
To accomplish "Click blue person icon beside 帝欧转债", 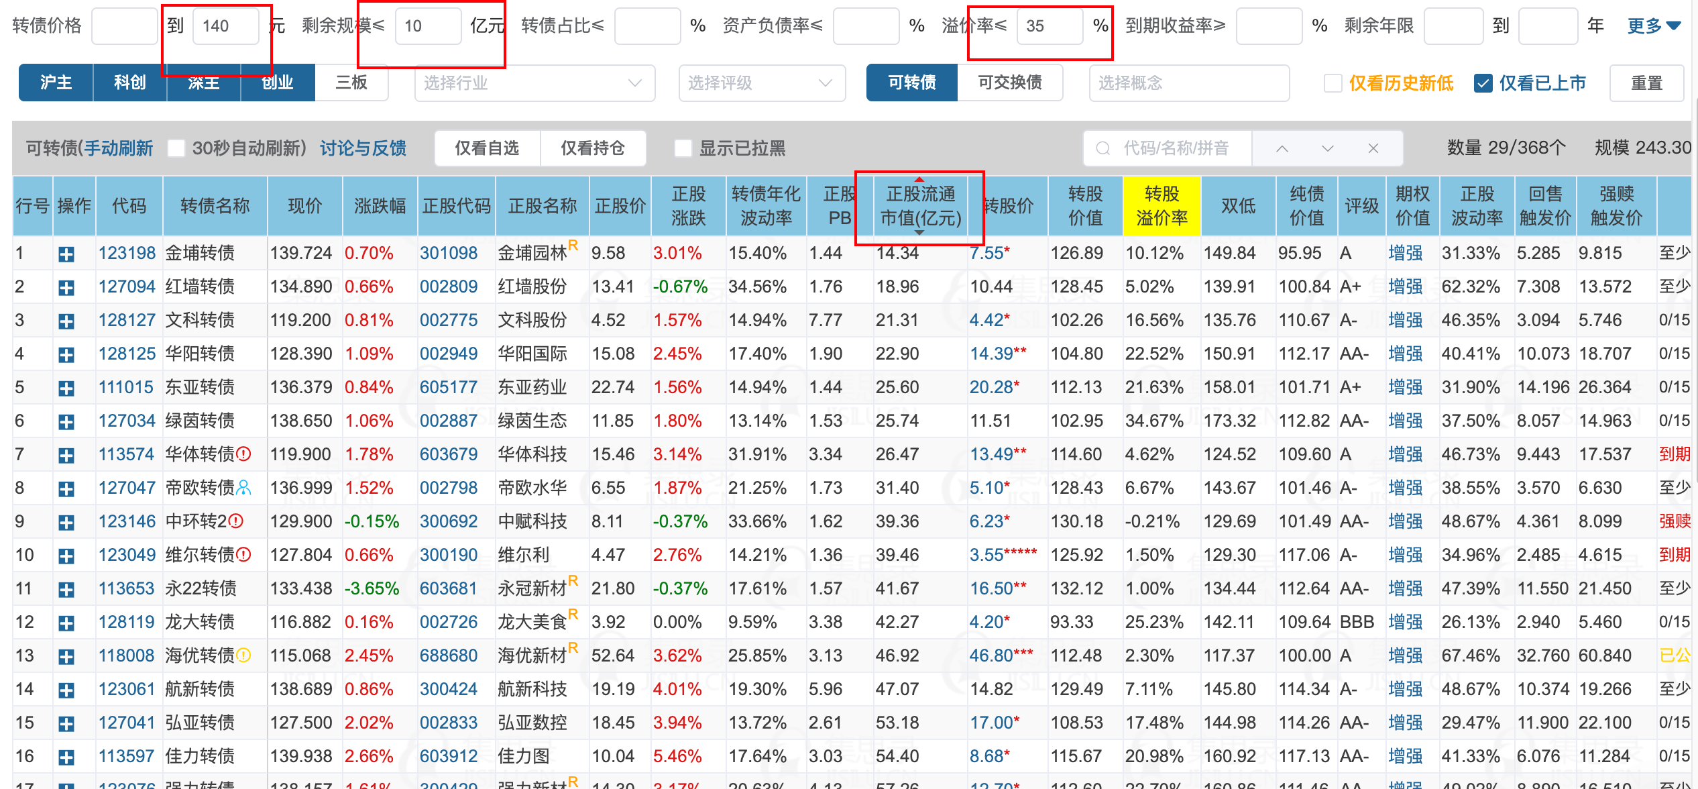I will [x=244, y=488].
